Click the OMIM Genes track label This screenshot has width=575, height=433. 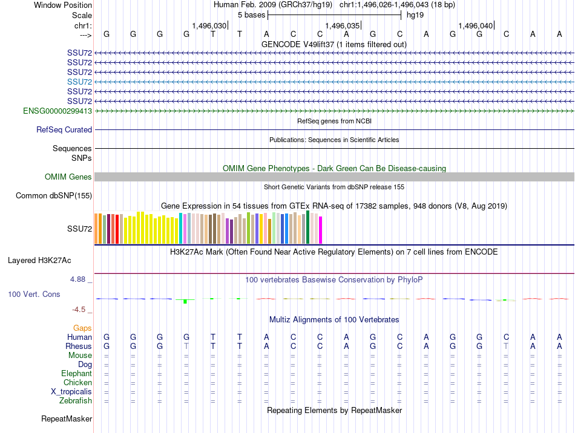coord(68,177)
